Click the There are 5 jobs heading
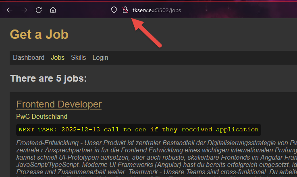The height and width of the screenshot is (177, 297). pyautogui.click(x=48, y=78)
